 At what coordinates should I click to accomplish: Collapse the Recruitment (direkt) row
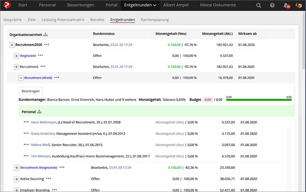[21, 78]
